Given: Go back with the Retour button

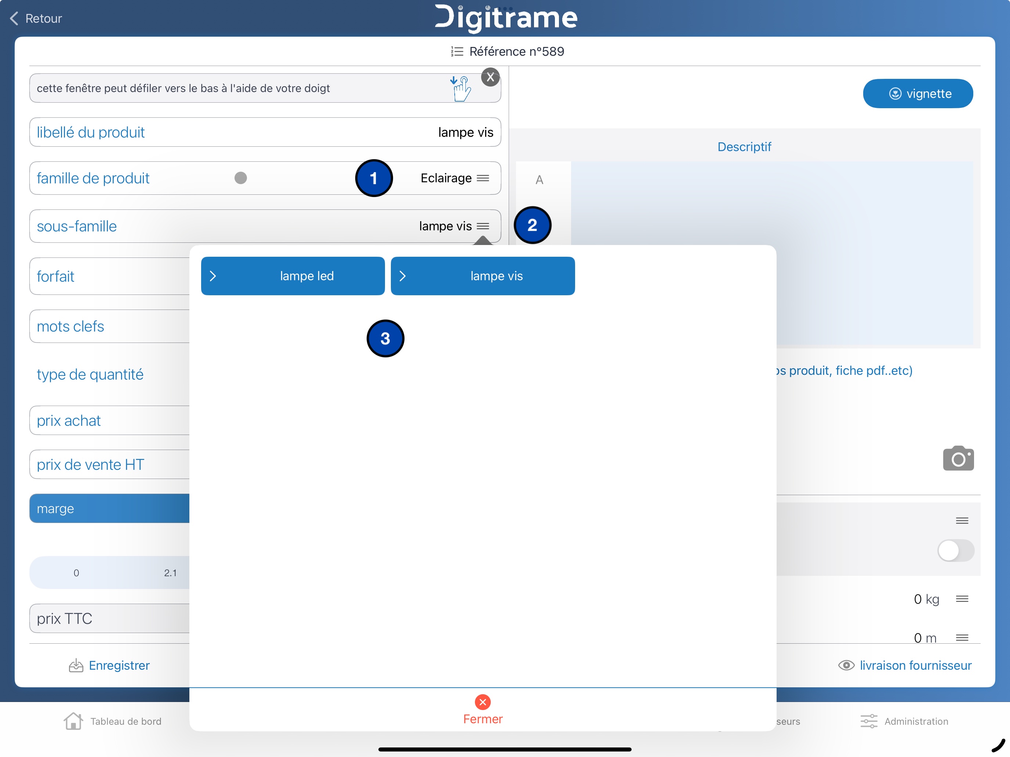Looking at the screenshot, I should [36, 18].
